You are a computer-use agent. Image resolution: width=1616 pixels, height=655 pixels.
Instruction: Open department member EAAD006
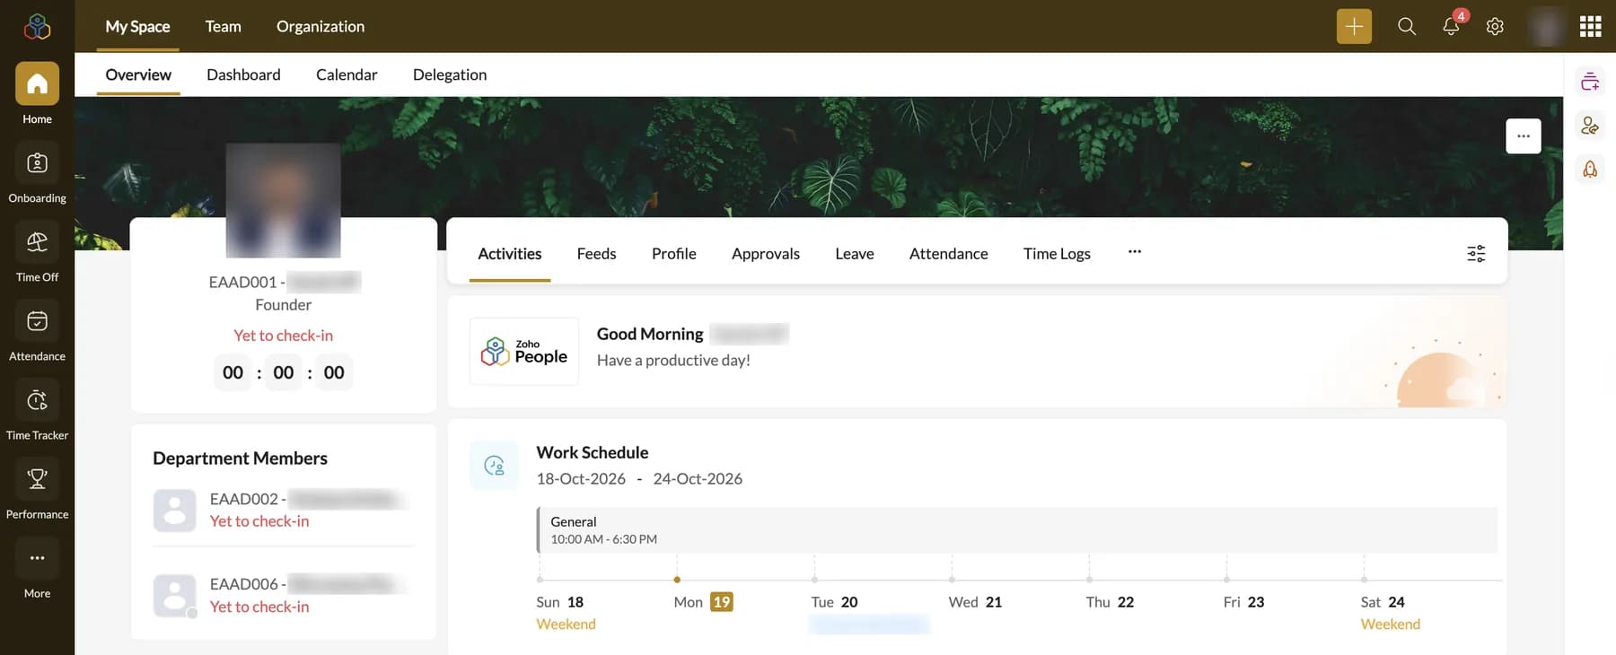click(283, 595)
